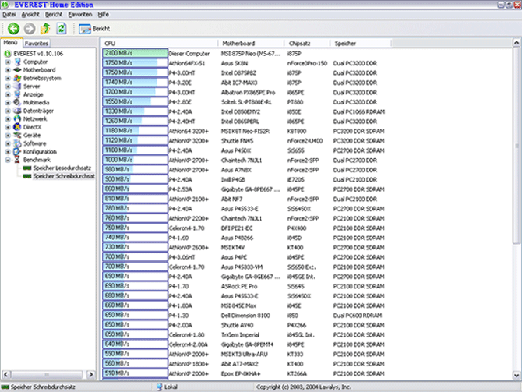Switch to the Menü tab
The image size is (522, 392).
click(11, 43)
